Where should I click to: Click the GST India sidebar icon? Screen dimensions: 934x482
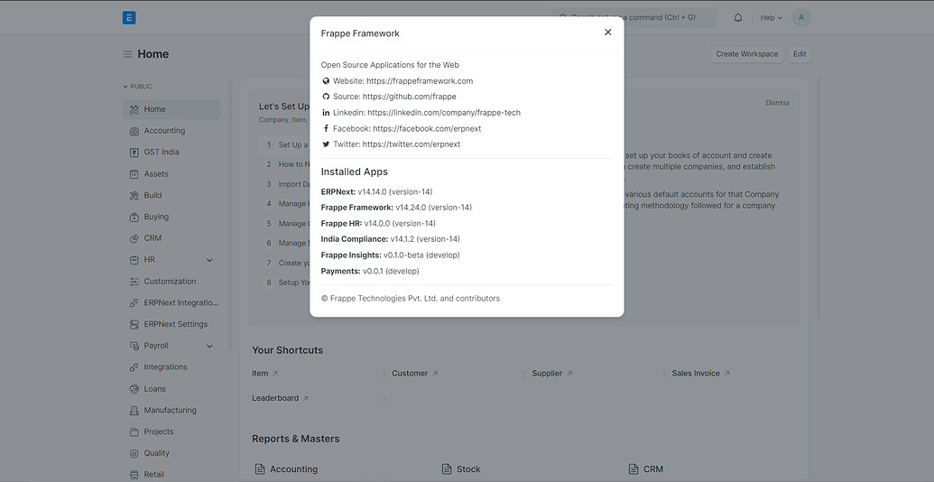coord(134,153)
